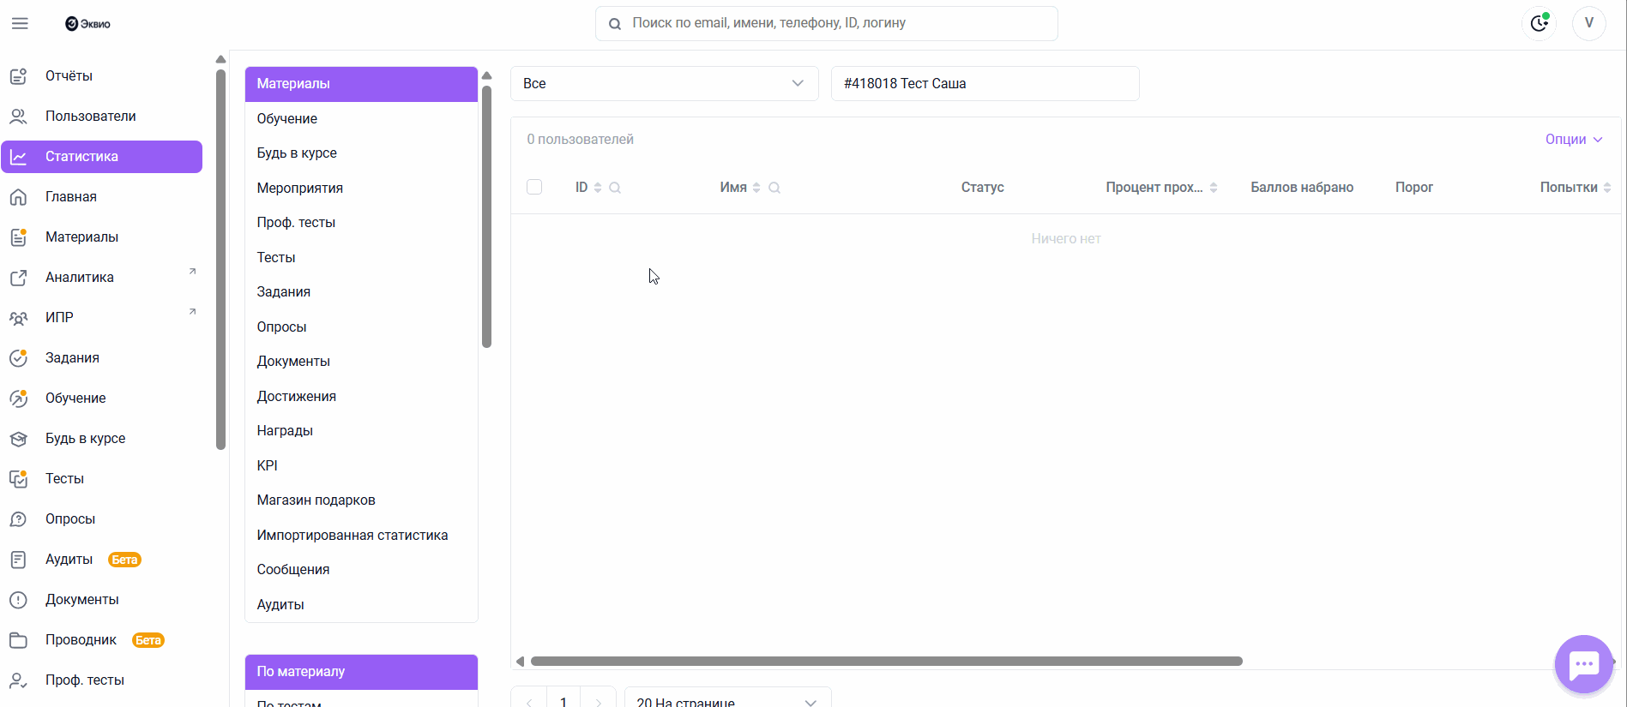Click the Отчёты sidebar icon
Viewport: 1627px width, 707px height.
coord(18,76)
